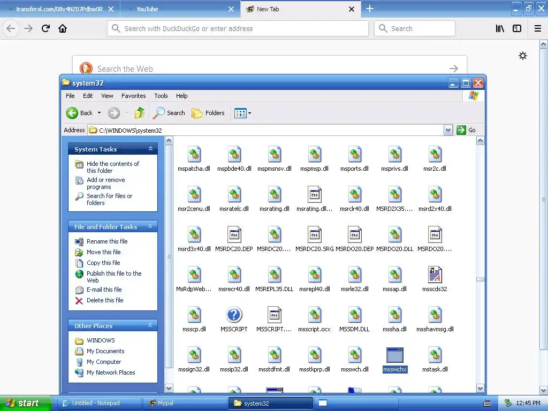548x411 pixels.
Task: Click Delete this file link
Action: (x=105, y=300)
